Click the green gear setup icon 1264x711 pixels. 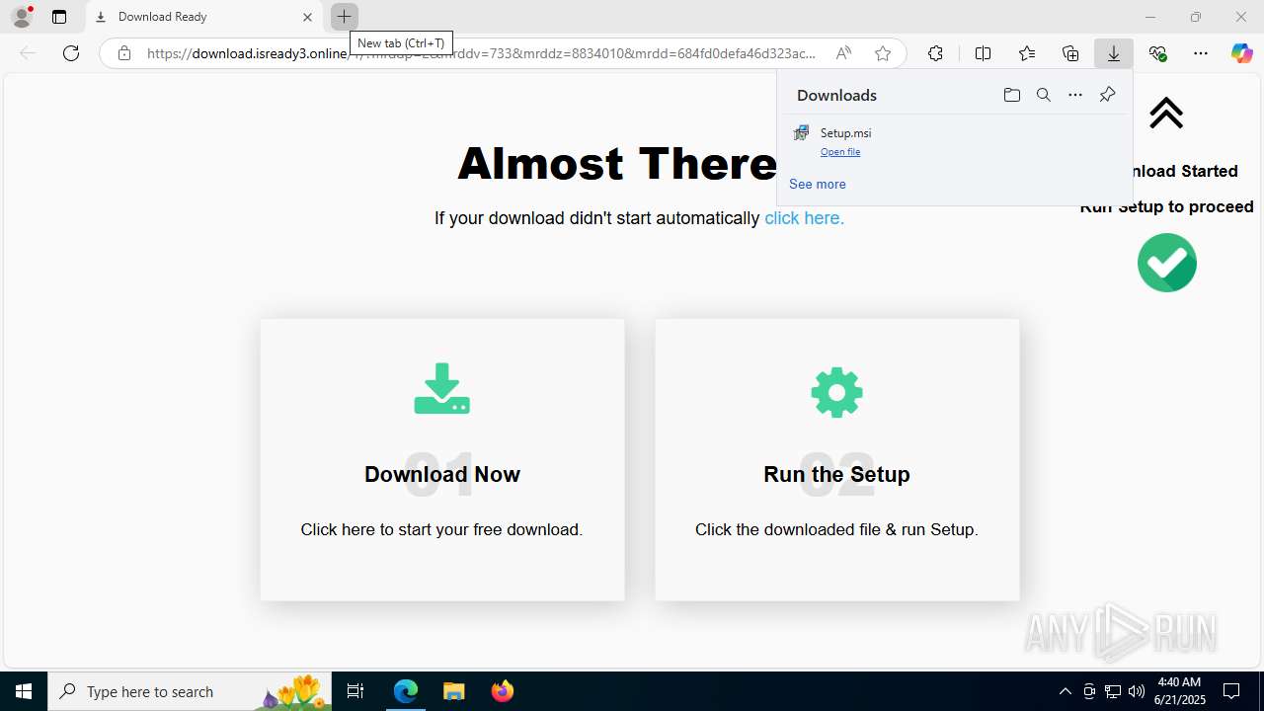pos(836,392)
